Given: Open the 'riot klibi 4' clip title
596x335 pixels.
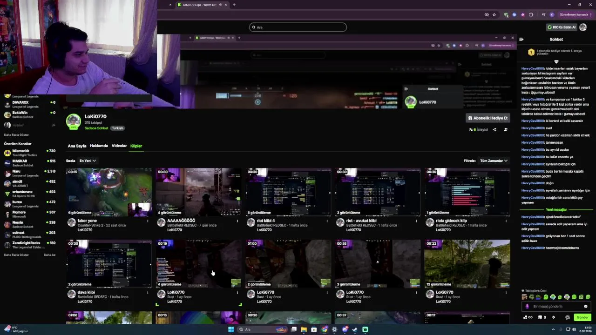Looking at the screenshot, I should pos(265,221).
